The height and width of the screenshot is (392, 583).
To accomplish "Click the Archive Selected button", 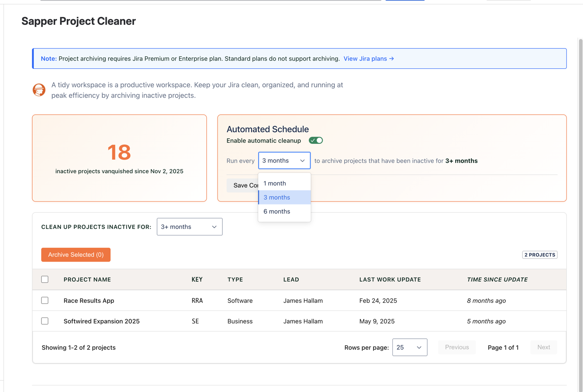I will point(75,255).
